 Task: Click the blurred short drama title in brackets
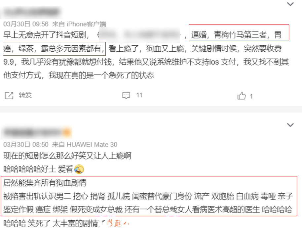point(140,35)
